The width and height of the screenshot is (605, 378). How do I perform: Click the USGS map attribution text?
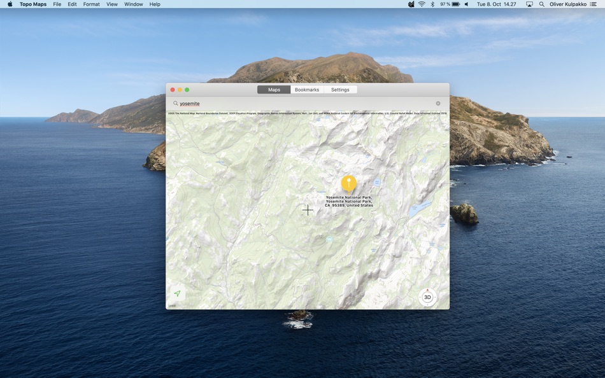click(308, 113)
